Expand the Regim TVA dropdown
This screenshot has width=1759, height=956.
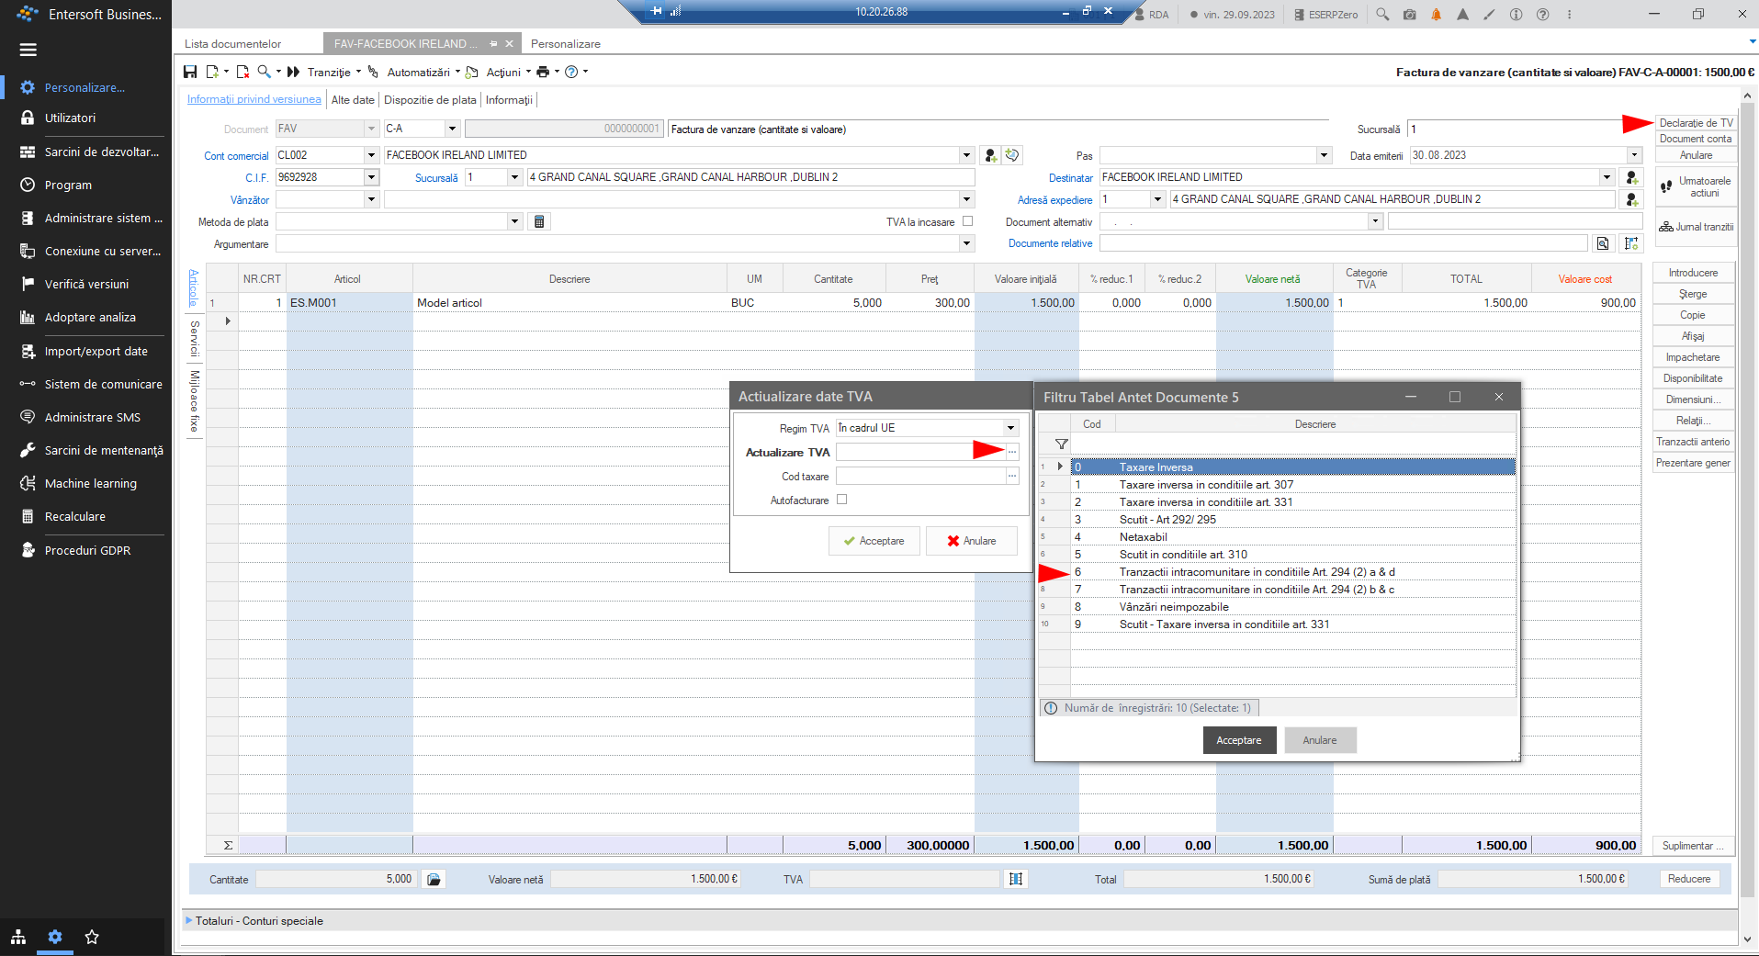[x=1010, y=428]
